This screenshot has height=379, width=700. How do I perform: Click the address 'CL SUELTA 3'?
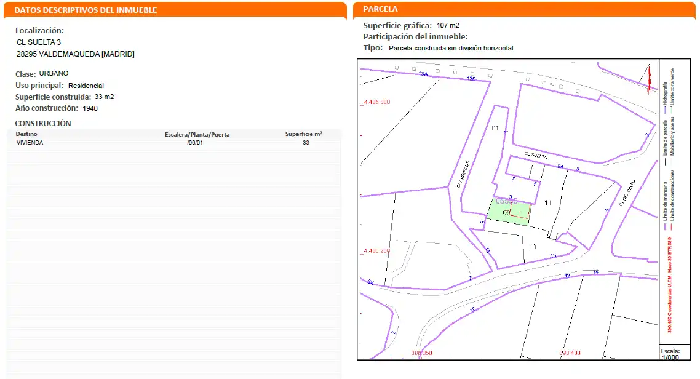click(x=39, y=42)
